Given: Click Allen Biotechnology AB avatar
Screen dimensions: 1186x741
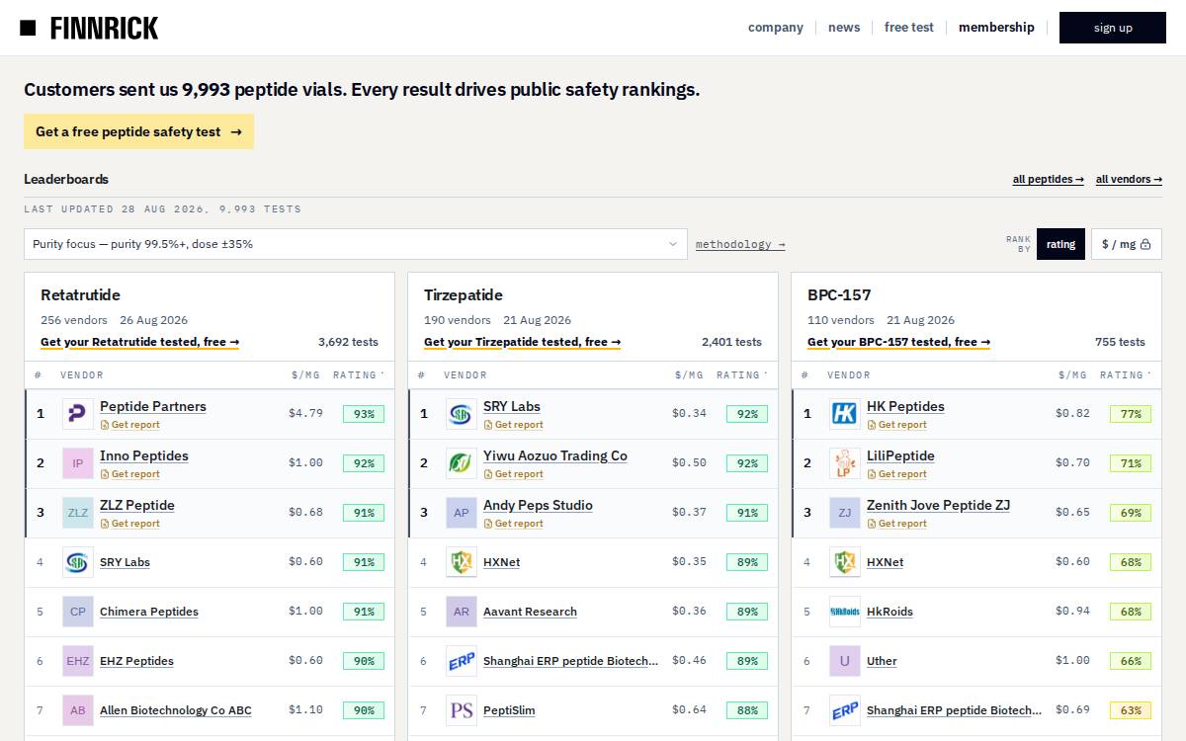Looking at the screenshot, I should click(x=78, y=710).
